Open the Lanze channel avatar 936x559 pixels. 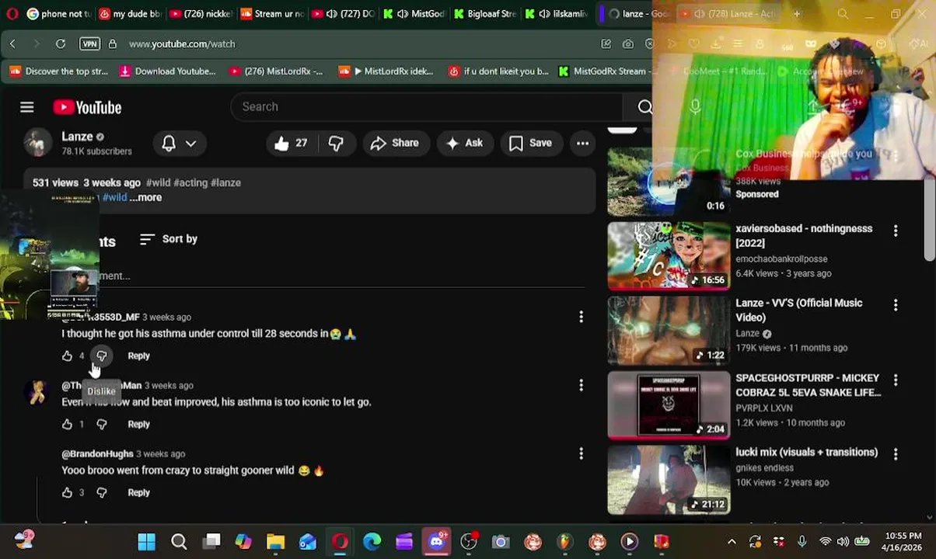37,144
